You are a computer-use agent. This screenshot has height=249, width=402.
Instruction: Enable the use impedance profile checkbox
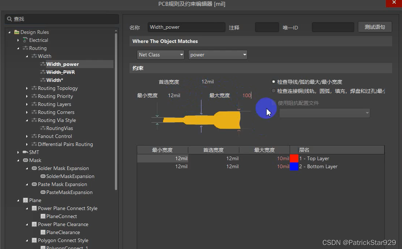pyautogui.click(x=274, y=103)
